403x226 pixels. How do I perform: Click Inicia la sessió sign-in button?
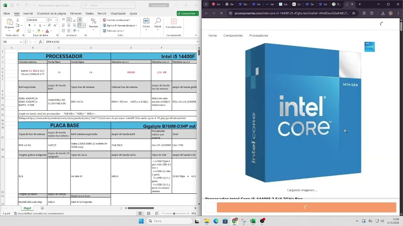pyautogui.click(x=159, y=5)
